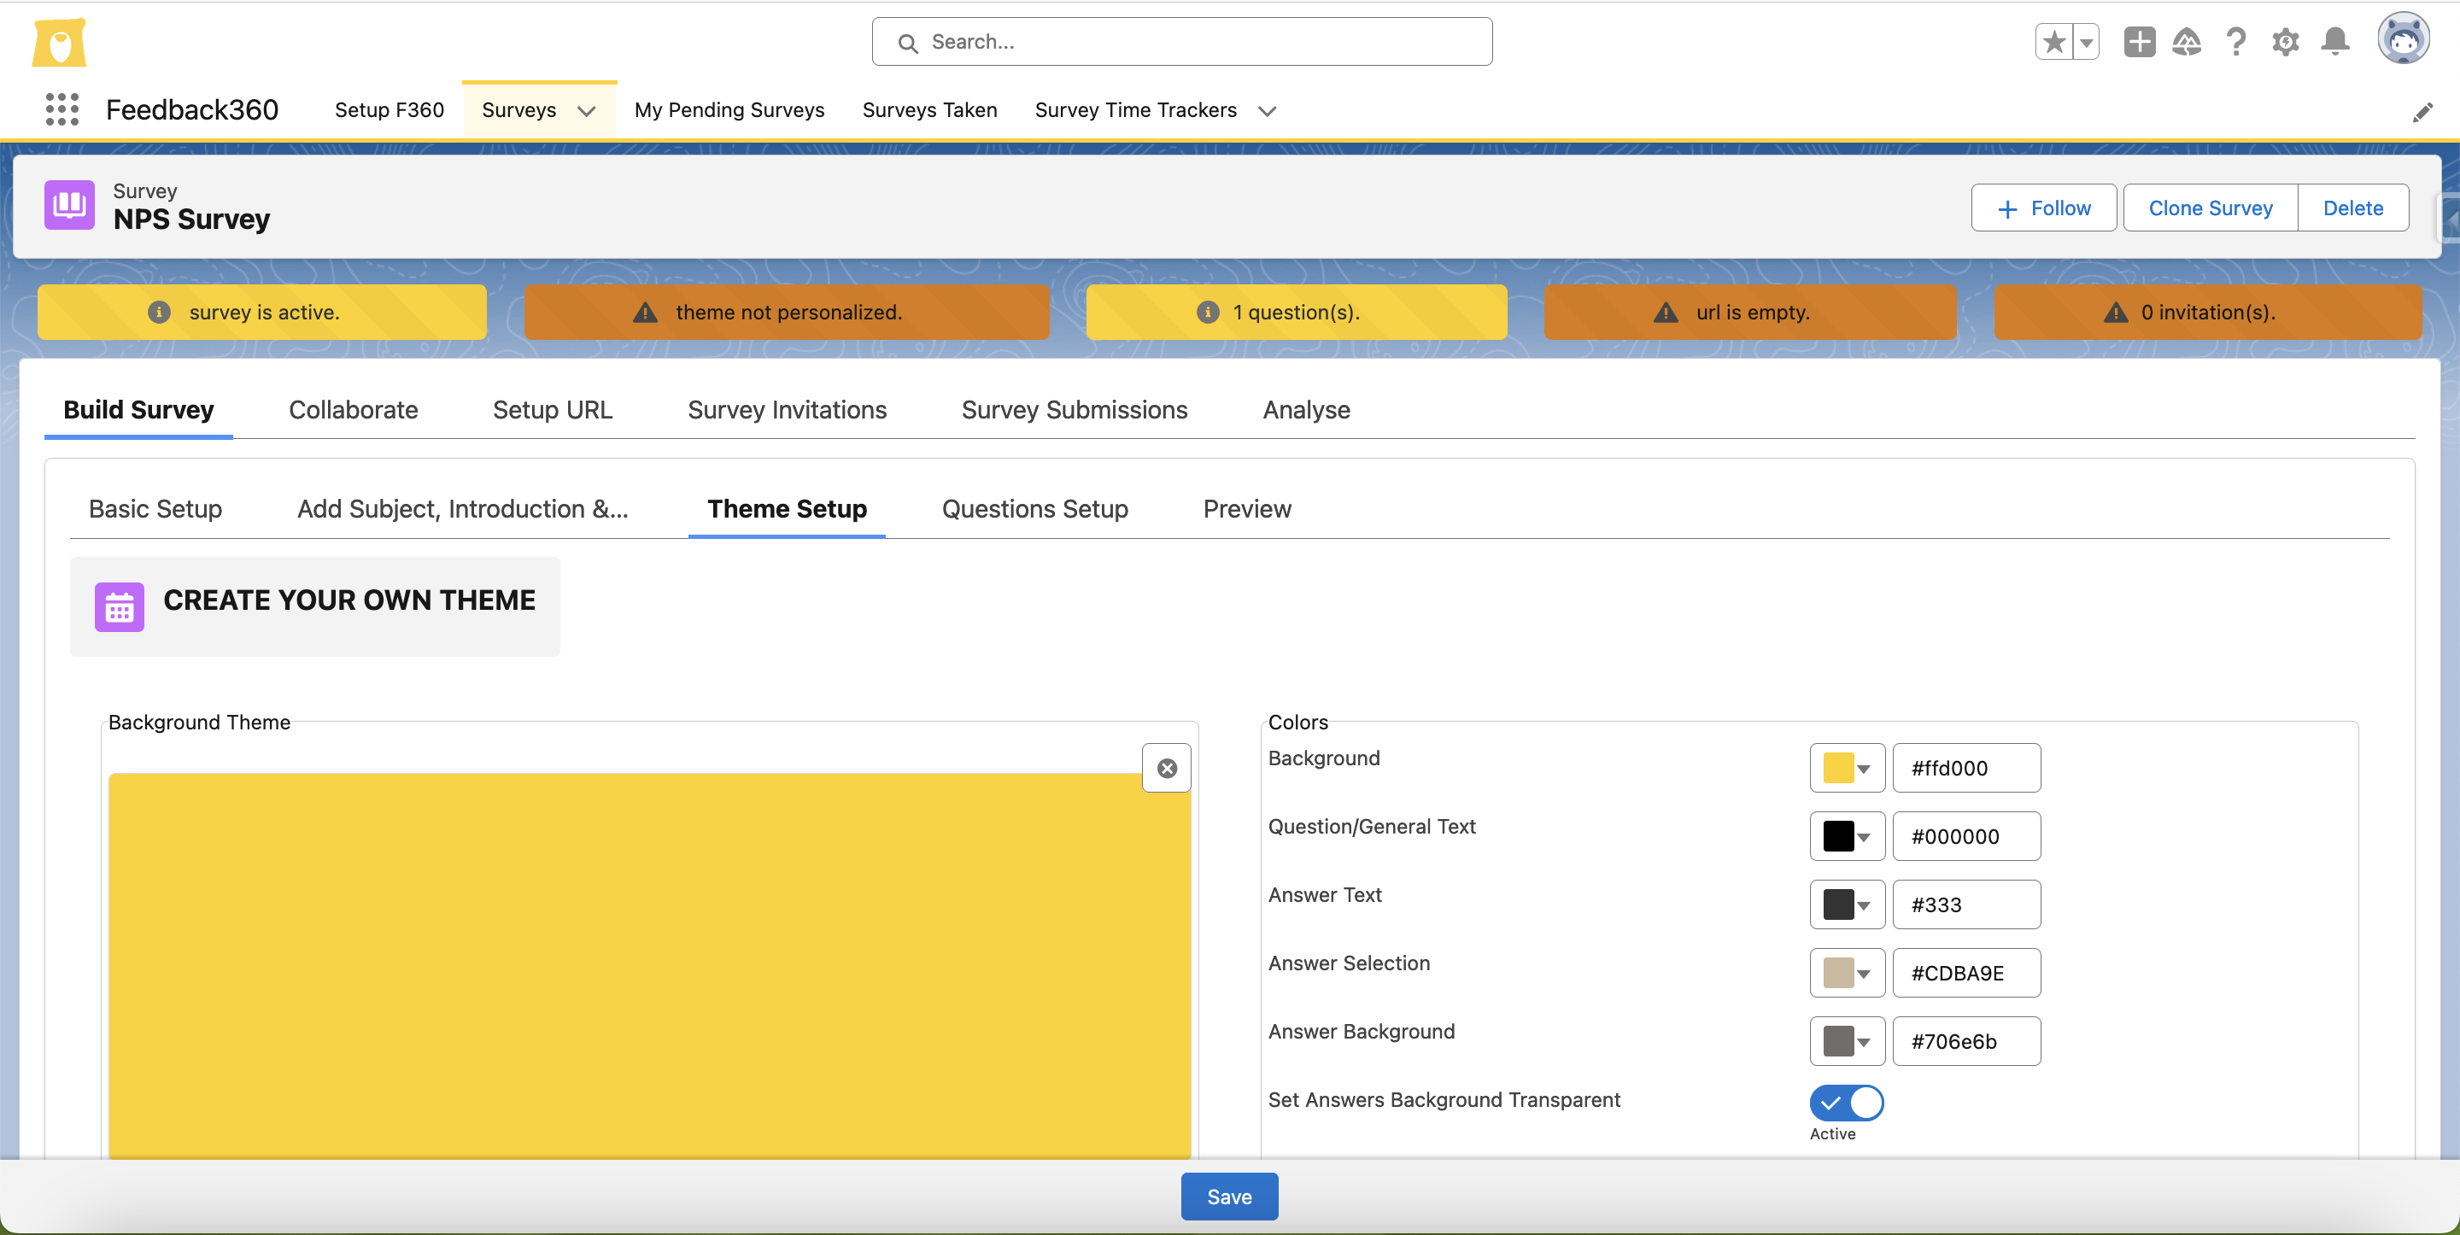
Task: Expand the Surveys tab dropdown chevron
Action: (586, 112)
